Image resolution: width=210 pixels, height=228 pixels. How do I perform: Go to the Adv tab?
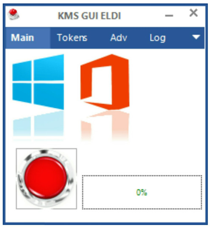tap(119, 38)
